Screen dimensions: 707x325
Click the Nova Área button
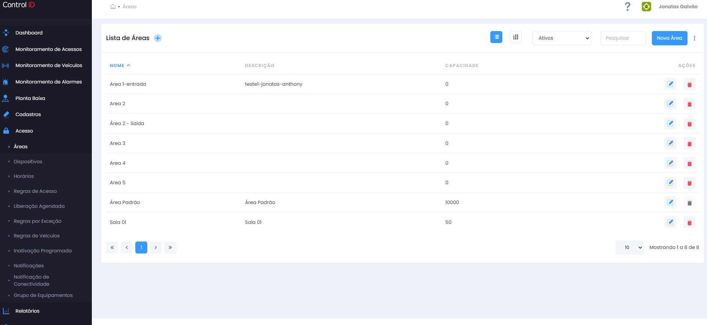click(x=670, y=38)
